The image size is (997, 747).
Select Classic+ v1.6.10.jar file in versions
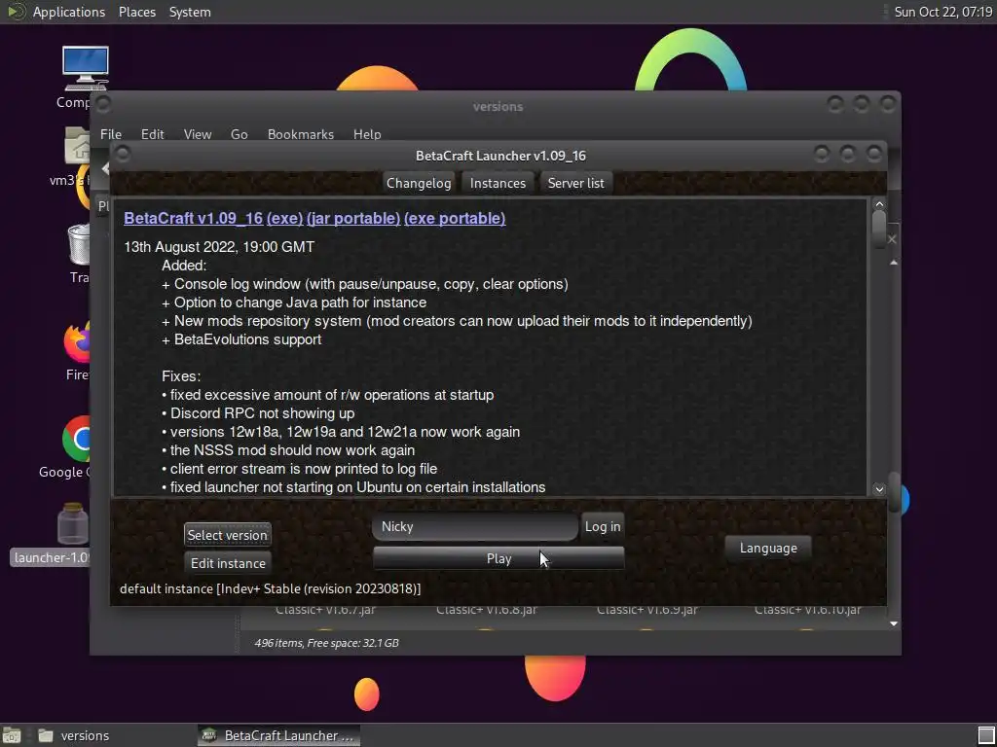point(807,610)
